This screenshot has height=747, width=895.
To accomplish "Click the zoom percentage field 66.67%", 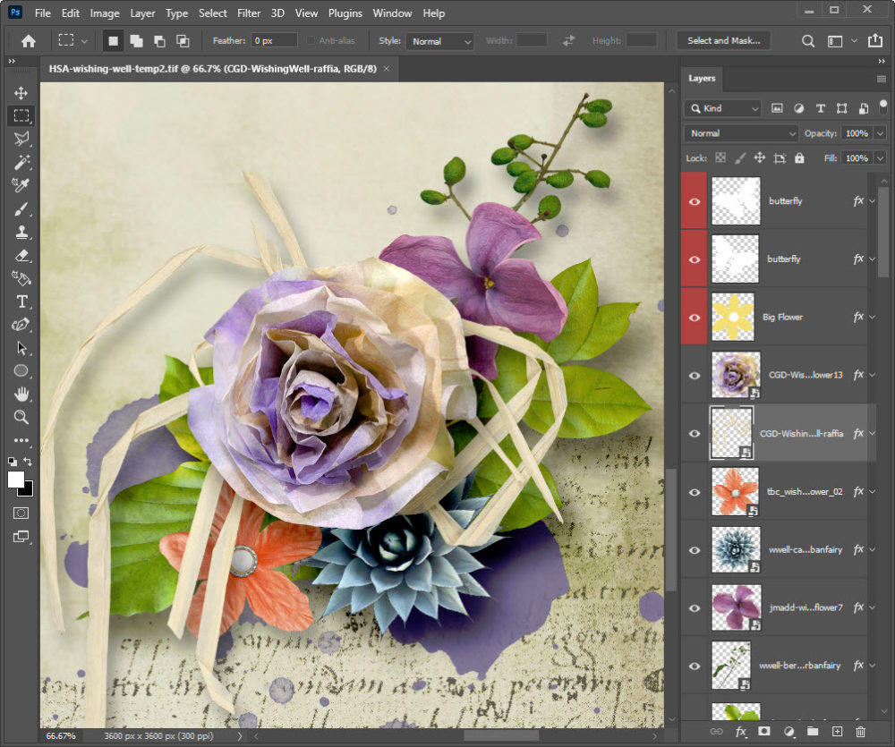I will (x=61, y=736).
